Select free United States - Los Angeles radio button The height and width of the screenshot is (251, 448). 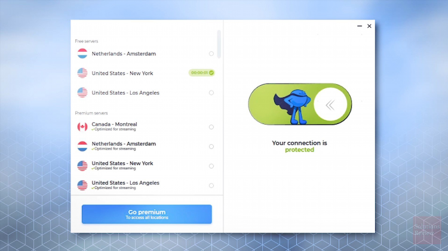pos(211,92)
